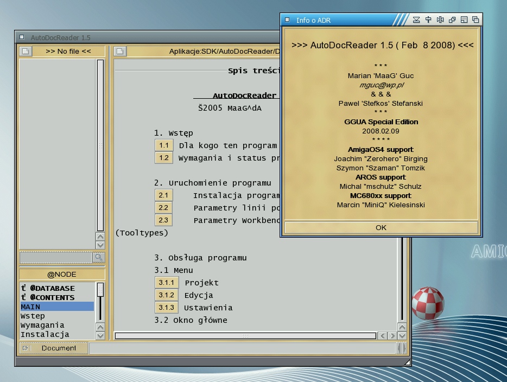Click the cycle icon on the Document gadget
Image resolution: width=507 pixels, height=382 pixels.
tap(25, 348)
